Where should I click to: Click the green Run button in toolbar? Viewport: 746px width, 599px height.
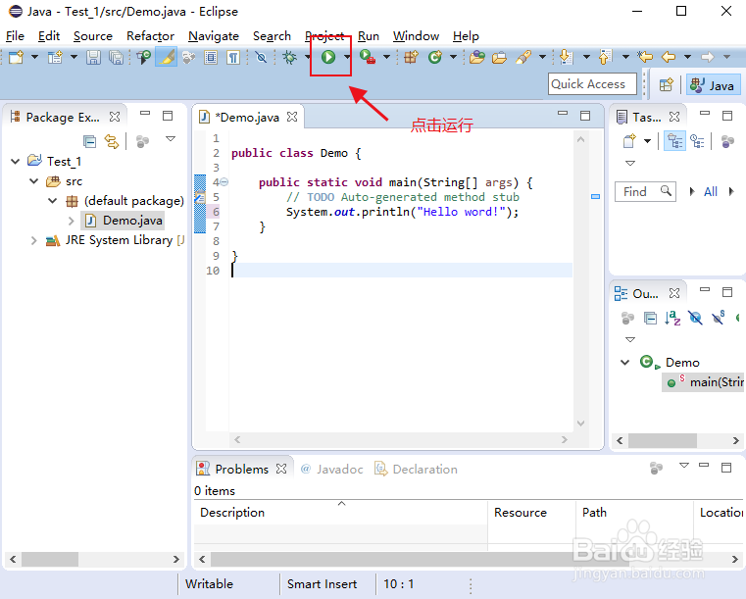pyautogui.click(x=328, y=57)
